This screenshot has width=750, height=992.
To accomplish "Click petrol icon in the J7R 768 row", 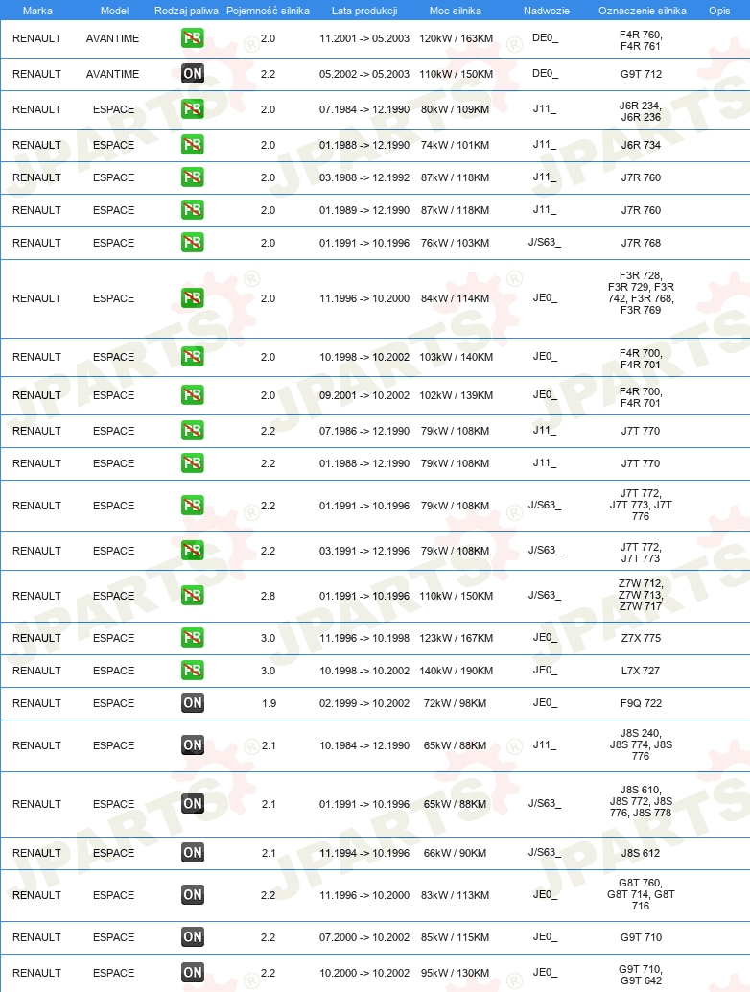I will tap(192, 243).
